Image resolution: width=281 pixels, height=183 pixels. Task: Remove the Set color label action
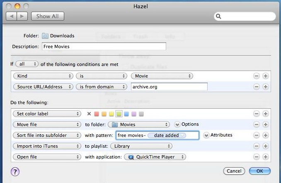257,114
